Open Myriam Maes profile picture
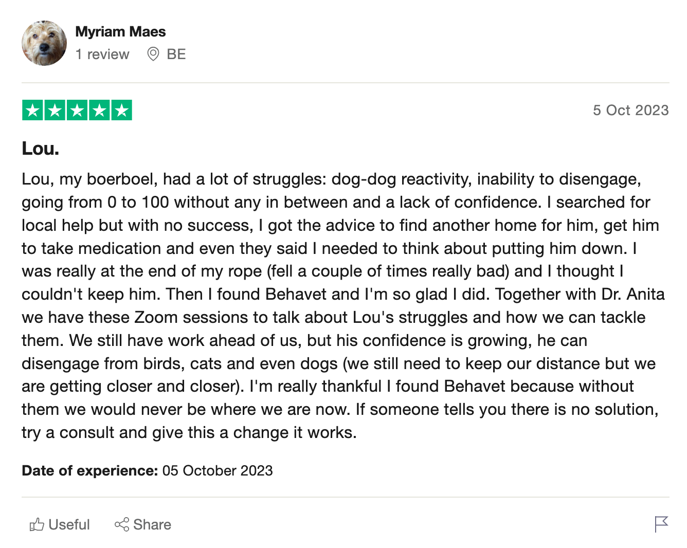This screenshot has height=548, width=687. click(x=44, y=43)
